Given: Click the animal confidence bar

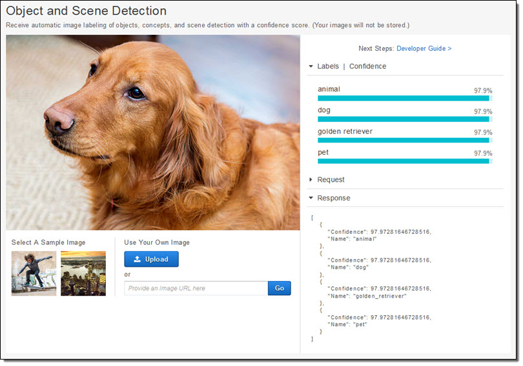Looking at the screenshot, I should pyautogui.click(x=404, y=99).
